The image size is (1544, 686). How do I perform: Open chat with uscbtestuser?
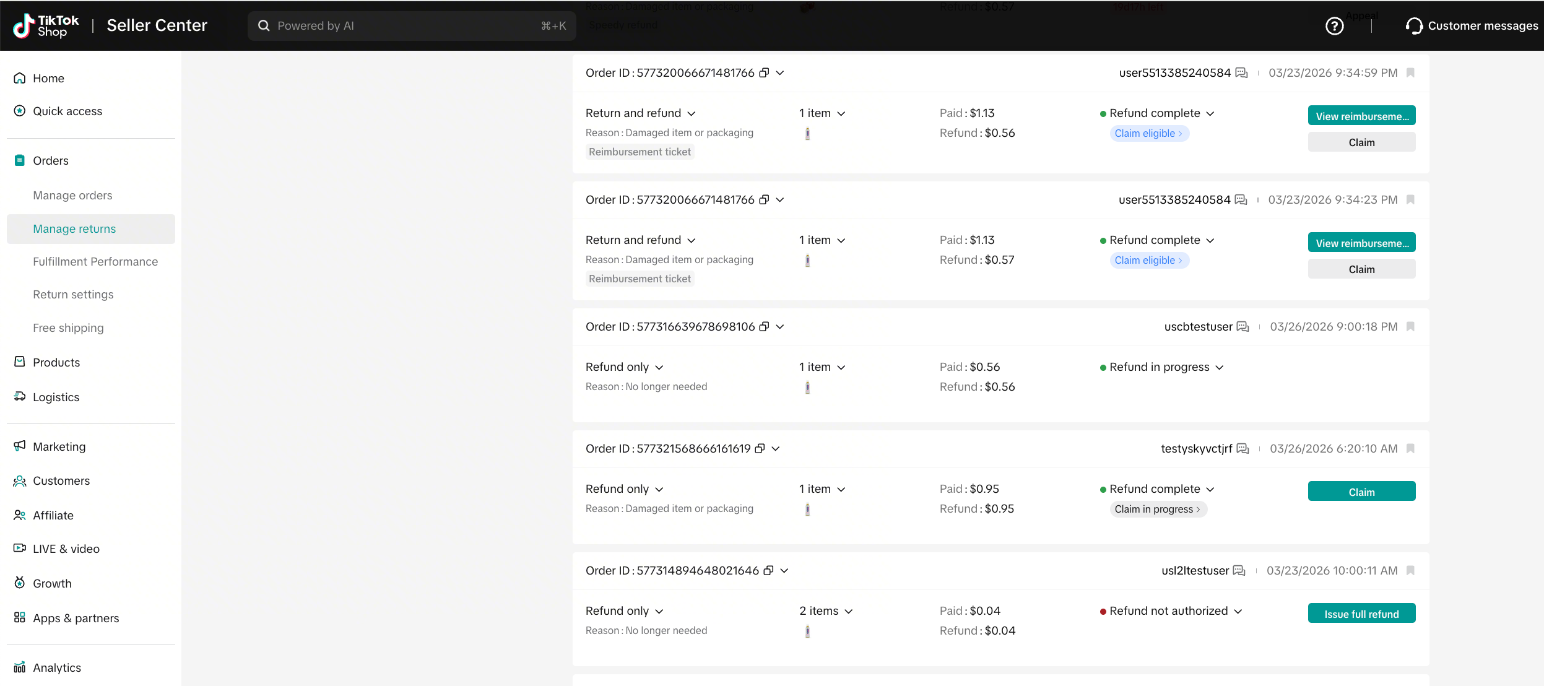coord(1243,326)
